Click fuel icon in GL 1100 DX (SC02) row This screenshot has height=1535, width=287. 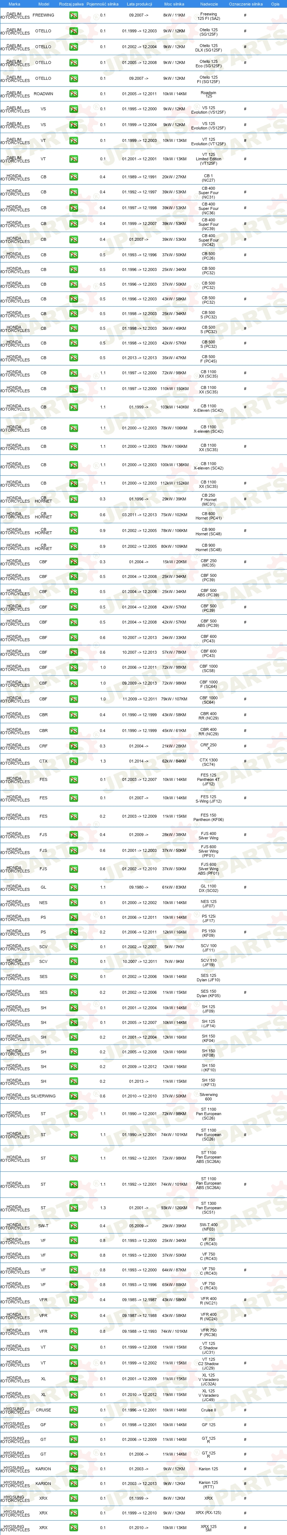(73, 887)
